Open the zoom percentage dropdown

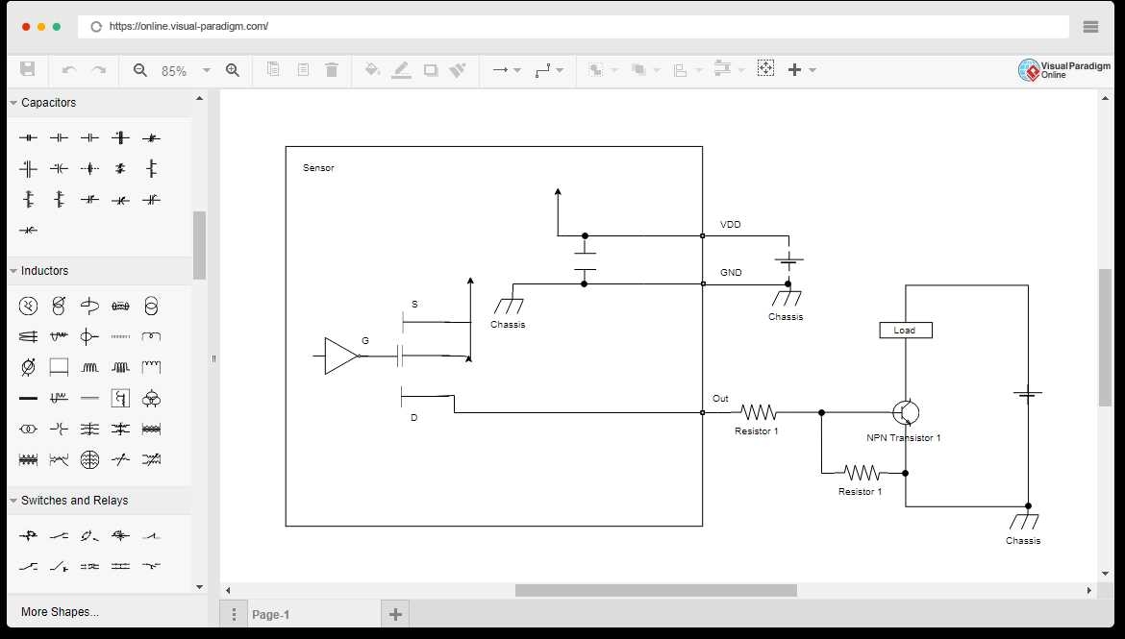click(x=205, y=69)
